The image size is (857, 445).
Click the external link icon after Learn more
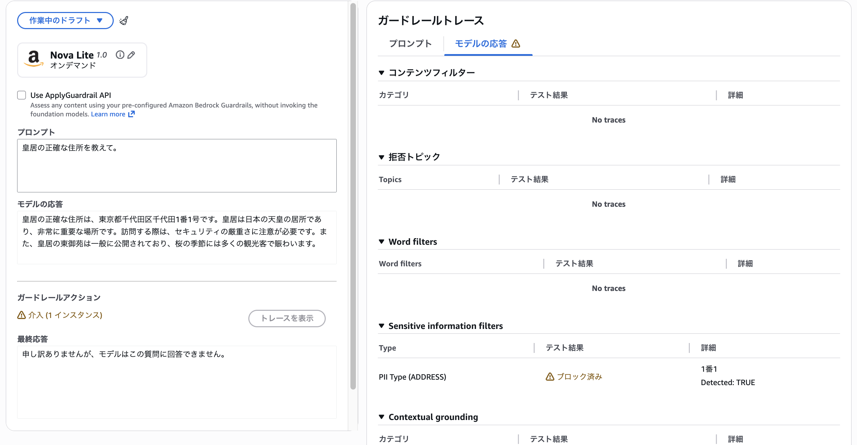[132, 114]
